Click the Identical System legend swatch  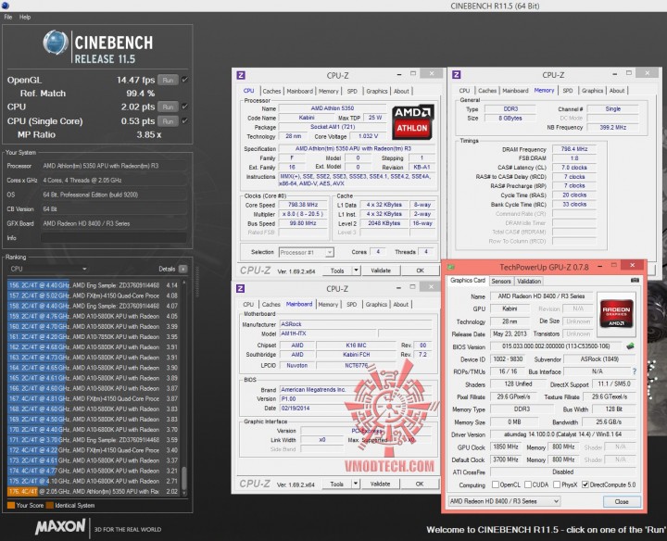(x=50, y=505)
